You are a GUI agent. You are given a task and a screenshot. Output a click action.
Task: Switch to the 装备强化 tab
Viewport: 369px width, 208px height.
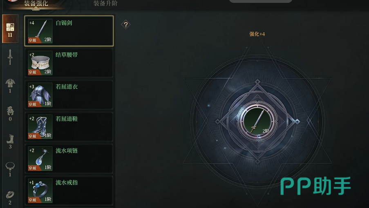click(36, 3)
